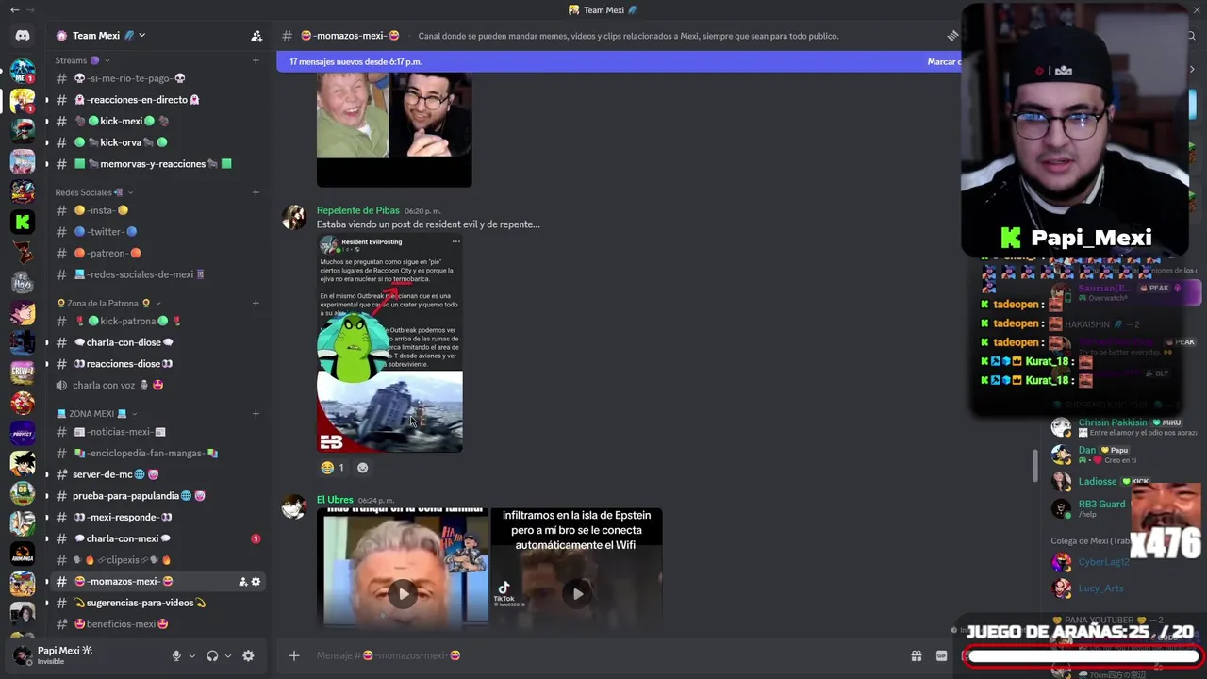Open the gift icon in message bar

click(916, 655)
